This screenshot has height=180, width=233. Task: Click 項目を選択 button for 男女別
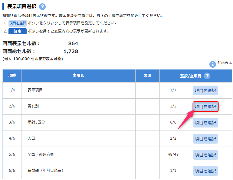205,107
